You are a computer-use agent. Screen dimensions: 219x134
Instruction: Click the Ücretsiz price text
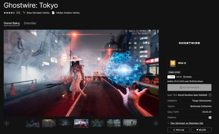tap(187, 77)
